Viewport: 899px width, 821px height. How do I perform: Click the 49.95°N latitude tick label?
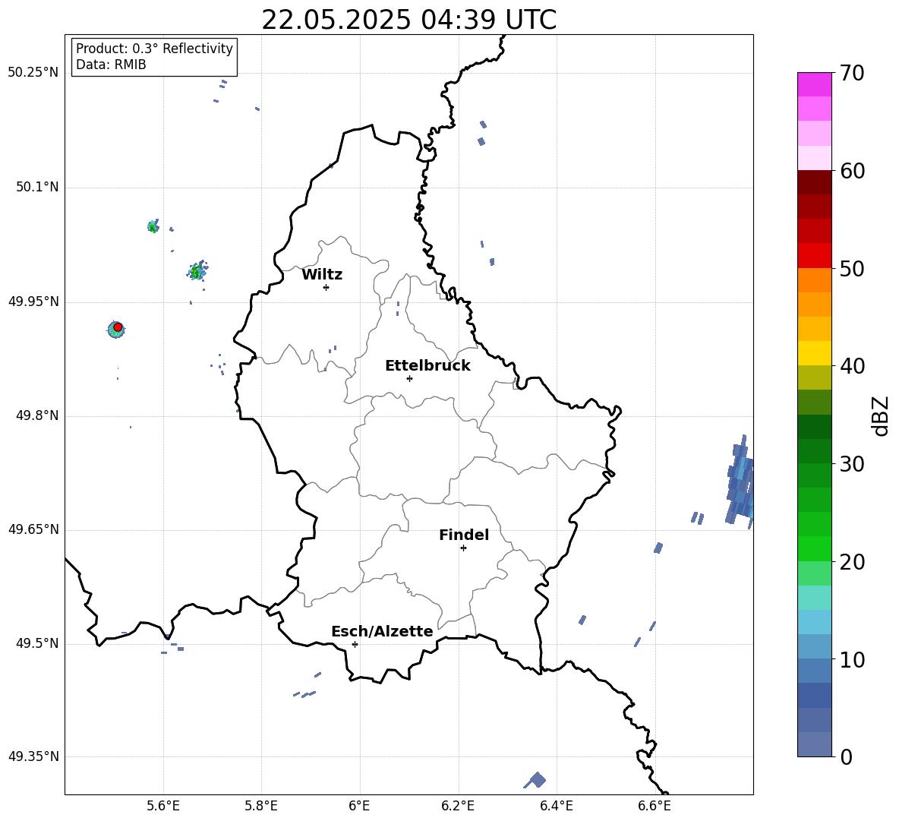coord(33,302)
